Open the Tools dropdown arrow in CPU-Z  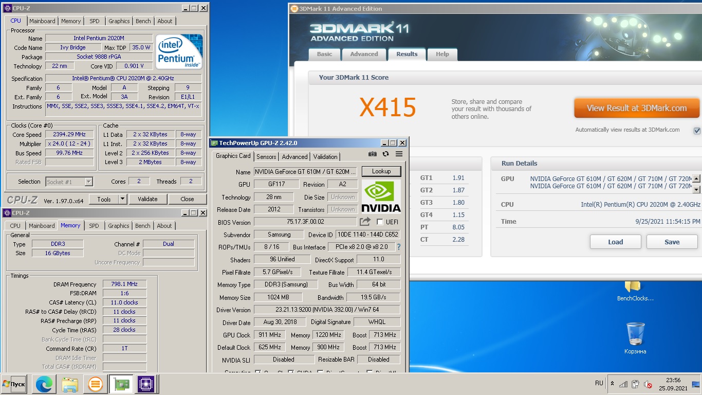coord(122,199)
